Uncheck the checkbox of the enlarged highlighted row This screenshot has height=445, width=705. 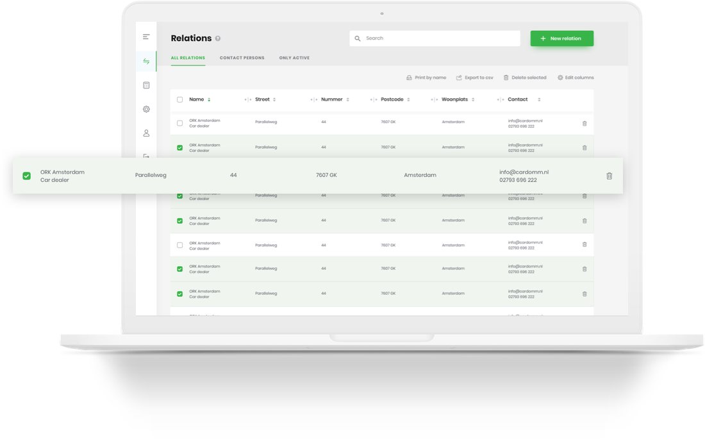click(x=26, y=176)
